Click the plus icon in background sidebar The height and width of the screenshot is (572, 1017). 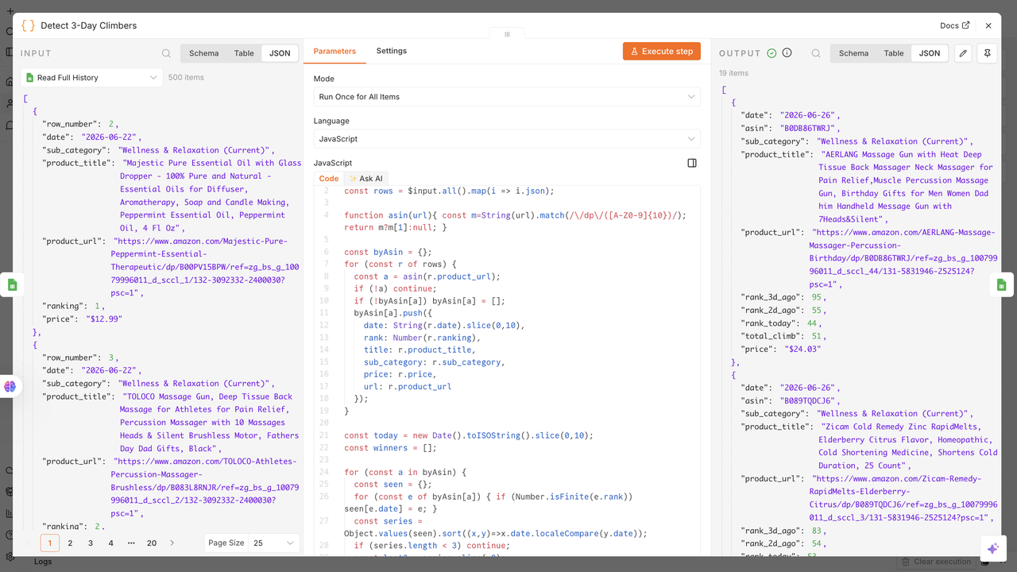(10, 11)
